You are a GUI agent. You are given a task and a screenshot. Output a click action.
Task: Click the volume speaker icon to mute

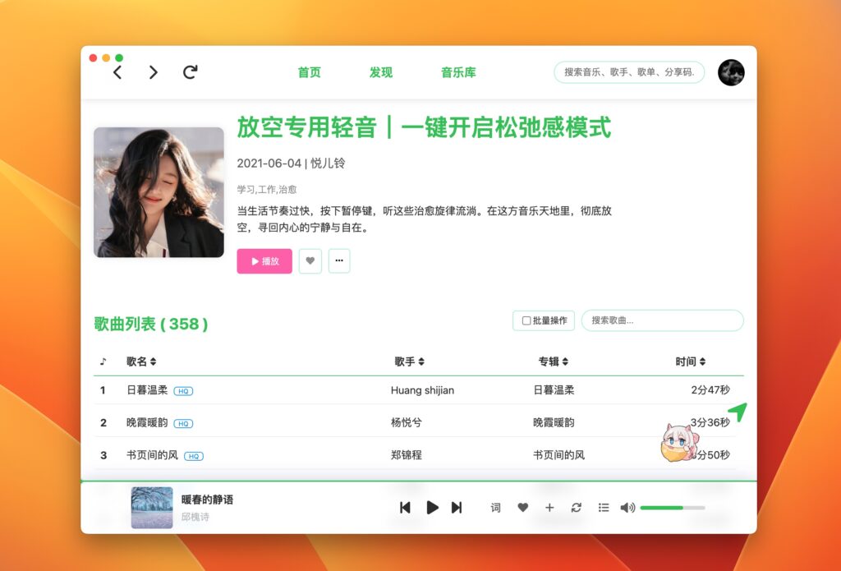[627, 508]
